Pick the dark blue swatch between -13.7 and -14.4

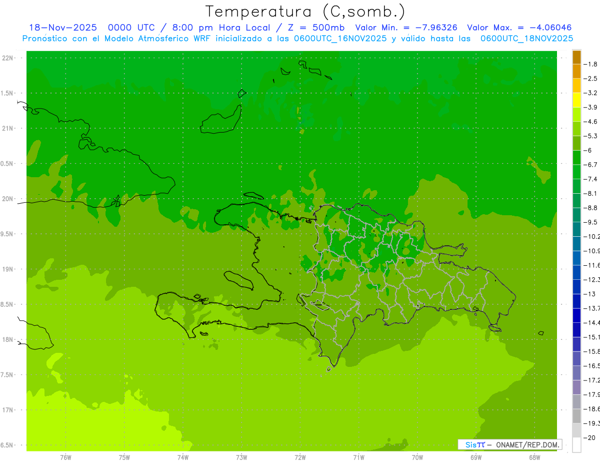[x=576, y=315]
